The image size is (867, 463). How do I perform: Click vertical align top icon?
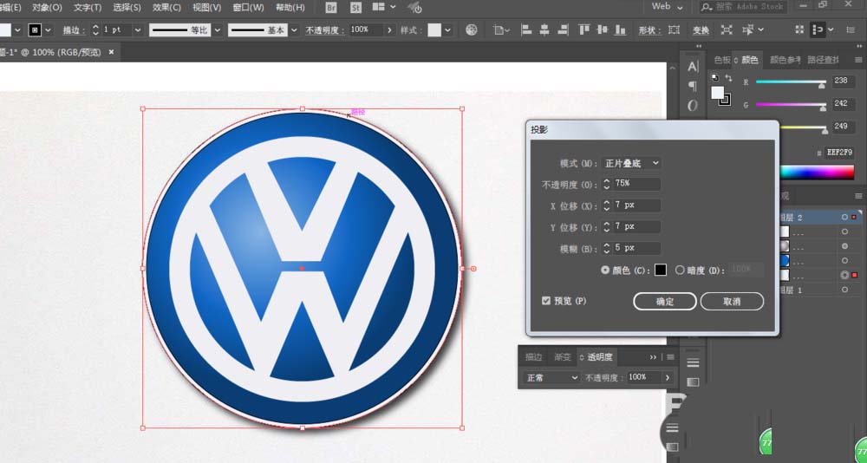pos(583,29)
